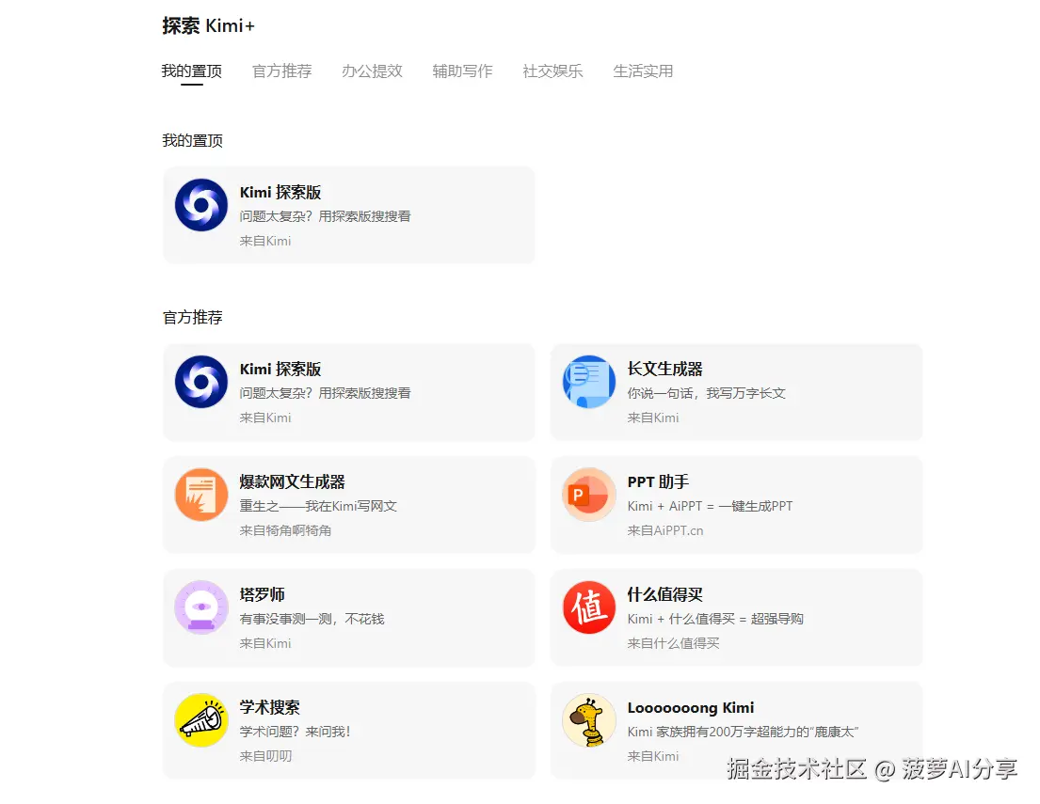Open the Looooooong Kimi title
The height and width of the screenshot is (804, 1040).
tap(691, 708)
